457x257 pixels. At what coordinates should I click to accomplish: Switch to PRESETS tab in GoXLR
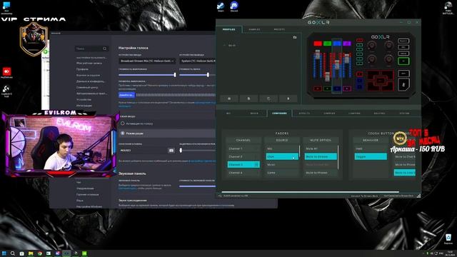pyautogui.click(x=279, y=29)
